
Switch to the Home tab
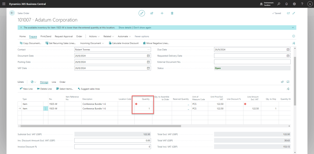click(22, 36)
